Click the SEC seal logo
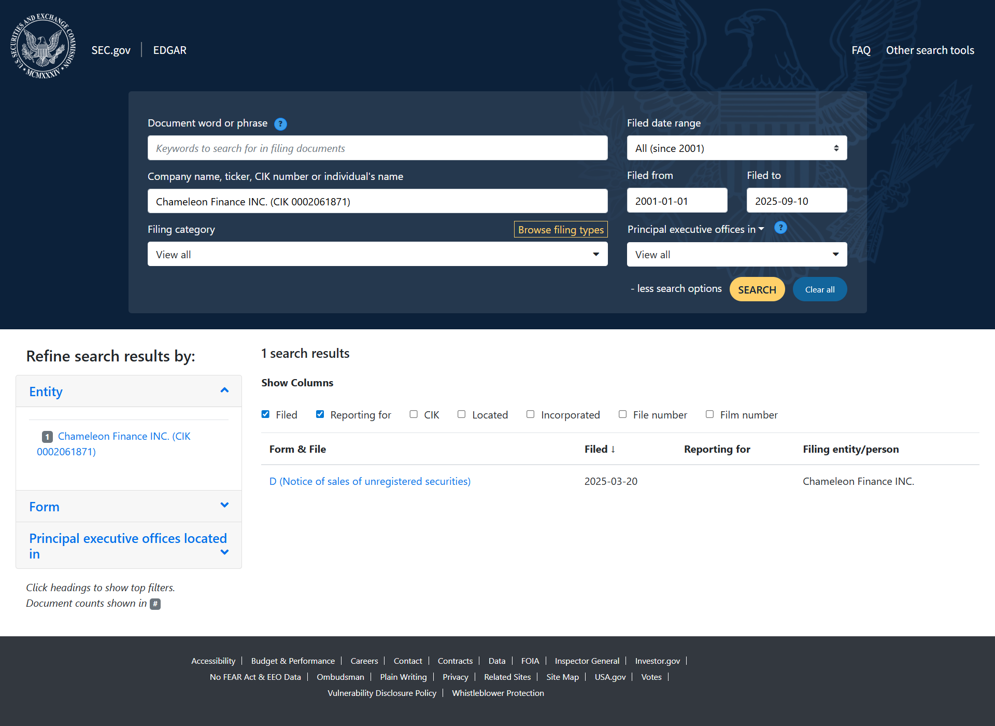Image resolution: width=995 pixels, height=726 pixels. (x=43, y=46)
